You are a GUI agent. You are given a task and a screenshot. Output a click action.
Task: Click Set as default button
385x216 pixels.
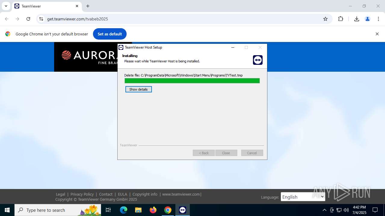110,34
